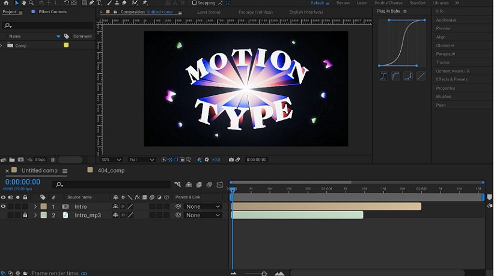Pick the Type tool (T icon)
Image resolution: width=494 pixels, height=276 pixels.
click(x=99, y=3)
